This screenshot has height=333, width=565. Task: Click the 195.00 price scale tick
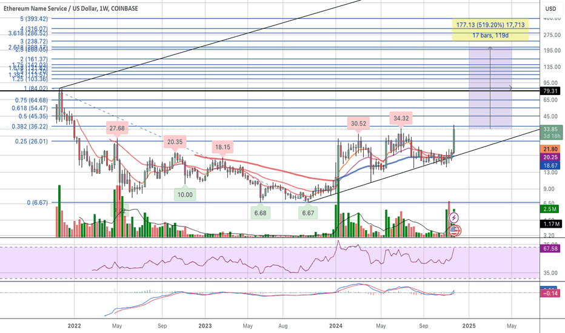(552, 50)
